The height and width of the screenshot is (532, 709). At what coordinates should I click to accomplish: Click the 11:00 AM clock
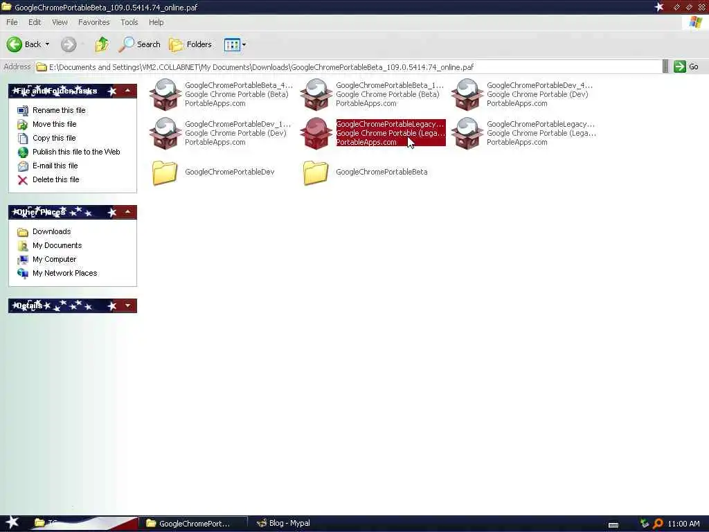[x=683, y=524]
